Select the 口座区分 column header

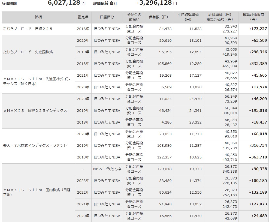pos(107,17)
